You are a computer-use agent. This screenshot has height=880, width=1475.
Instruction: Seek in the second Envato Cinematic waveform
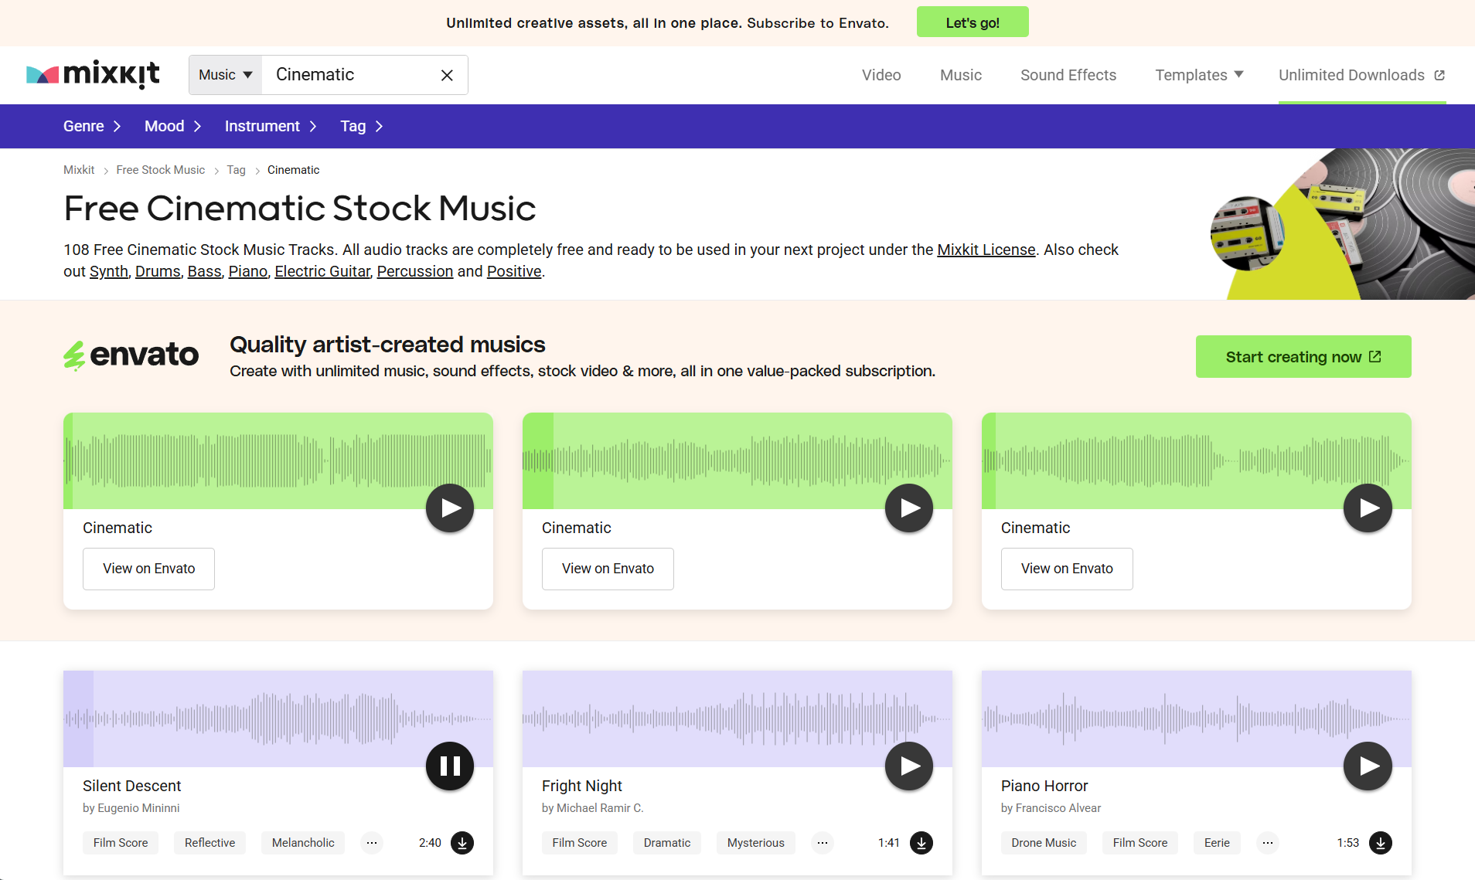click(737, 460)
